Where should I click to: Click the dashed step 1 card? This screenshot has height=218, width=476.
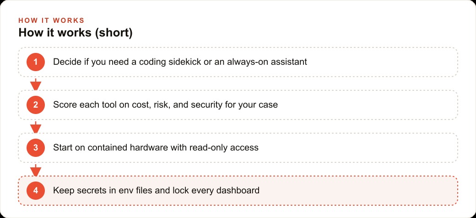click(238, 62)
